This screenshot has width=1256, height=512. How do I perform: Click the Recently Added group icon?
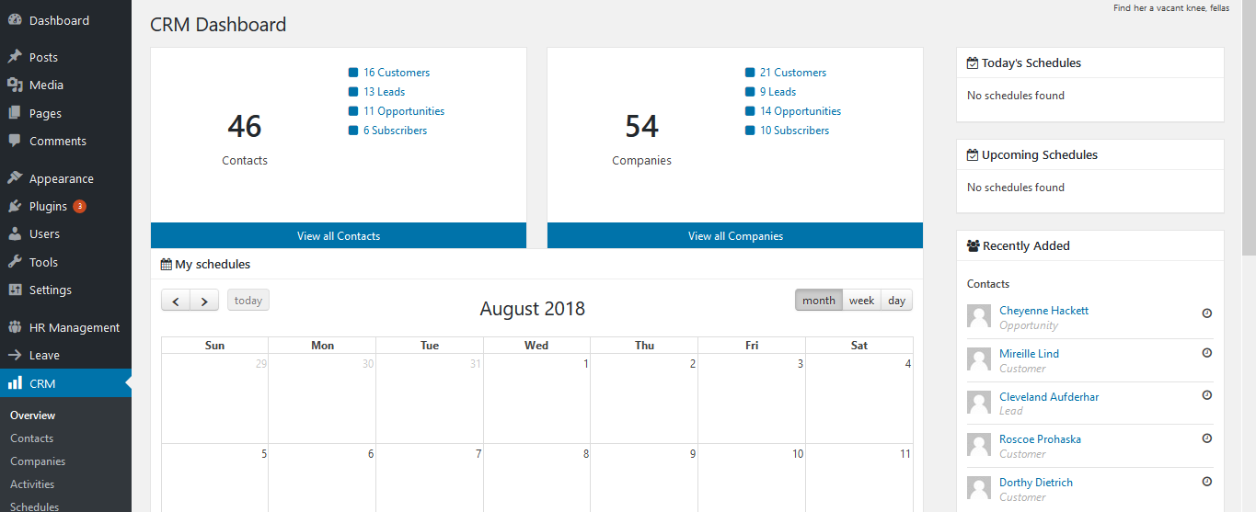tap(974, 246)
